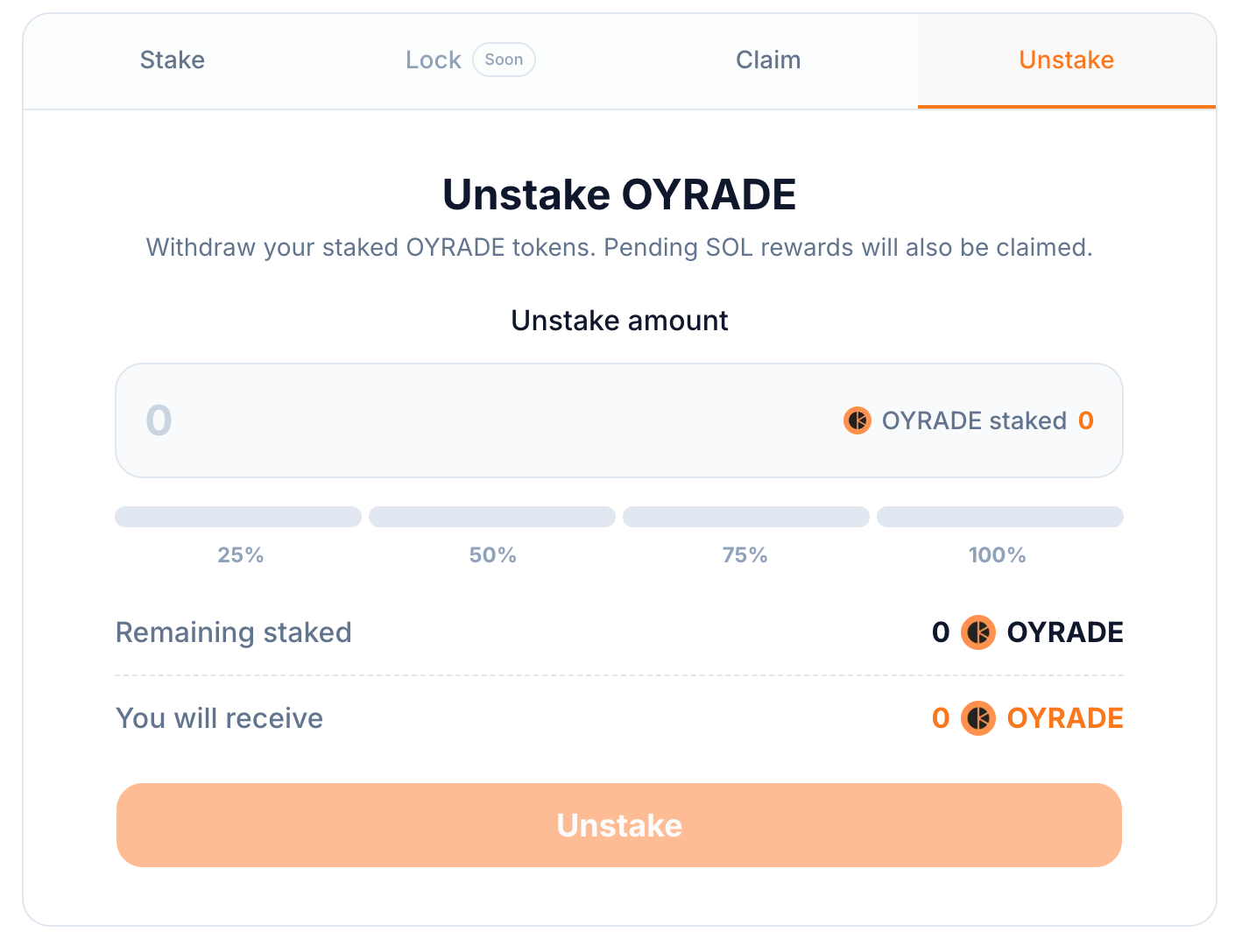The height and width of the screenshot is (939, 1235).
Task: Select the 100% unstake preset bar
Action: (x=999, y=517)
